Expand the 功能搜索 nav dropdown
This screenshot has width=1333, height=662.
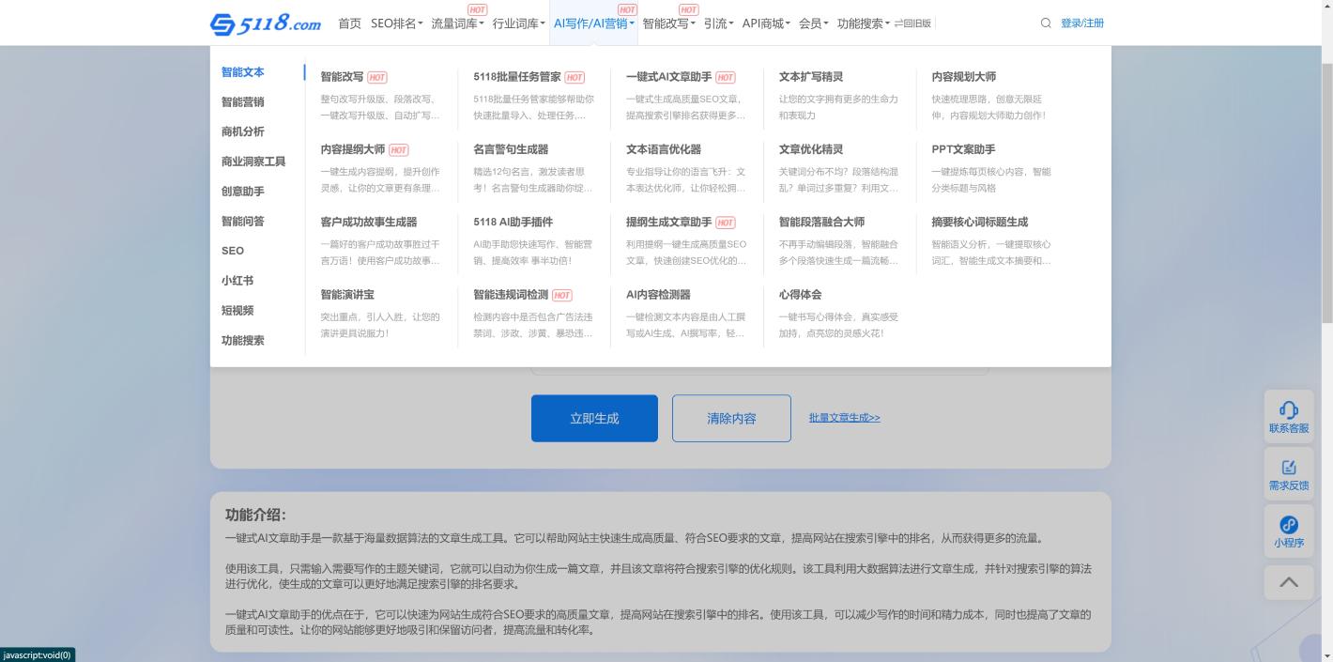coord(864,23)
